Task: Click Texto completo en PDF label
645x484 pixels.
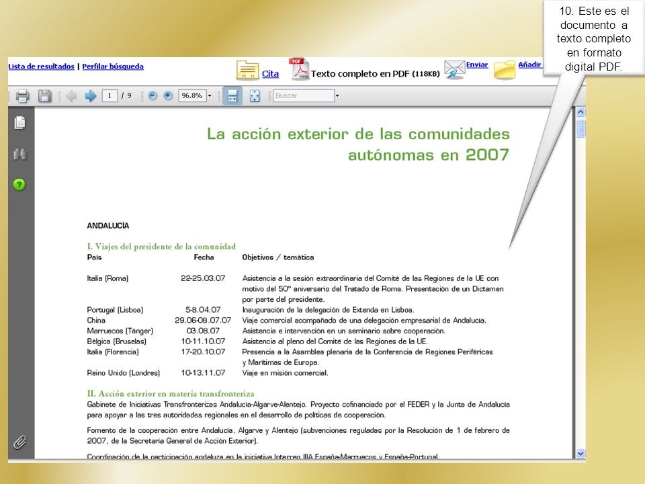Action: tap(375, 74)
